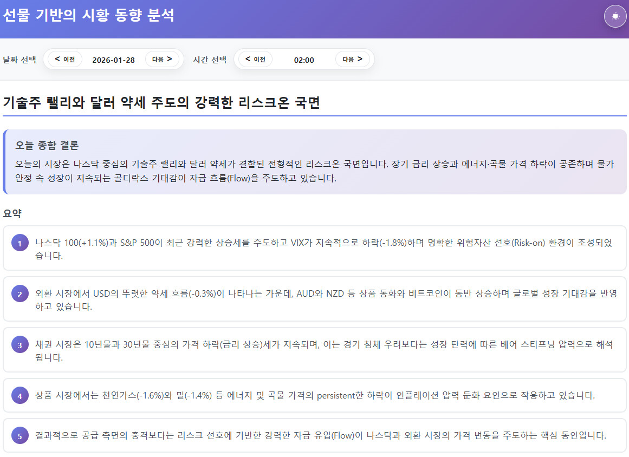Choose the number 5 summary badge

[20, 435]
